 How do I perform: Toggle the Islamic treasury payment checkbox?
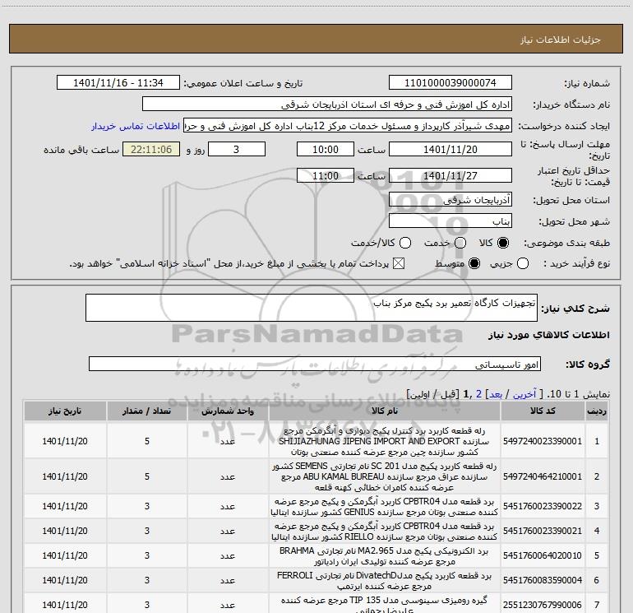click(x=399, y=264)
